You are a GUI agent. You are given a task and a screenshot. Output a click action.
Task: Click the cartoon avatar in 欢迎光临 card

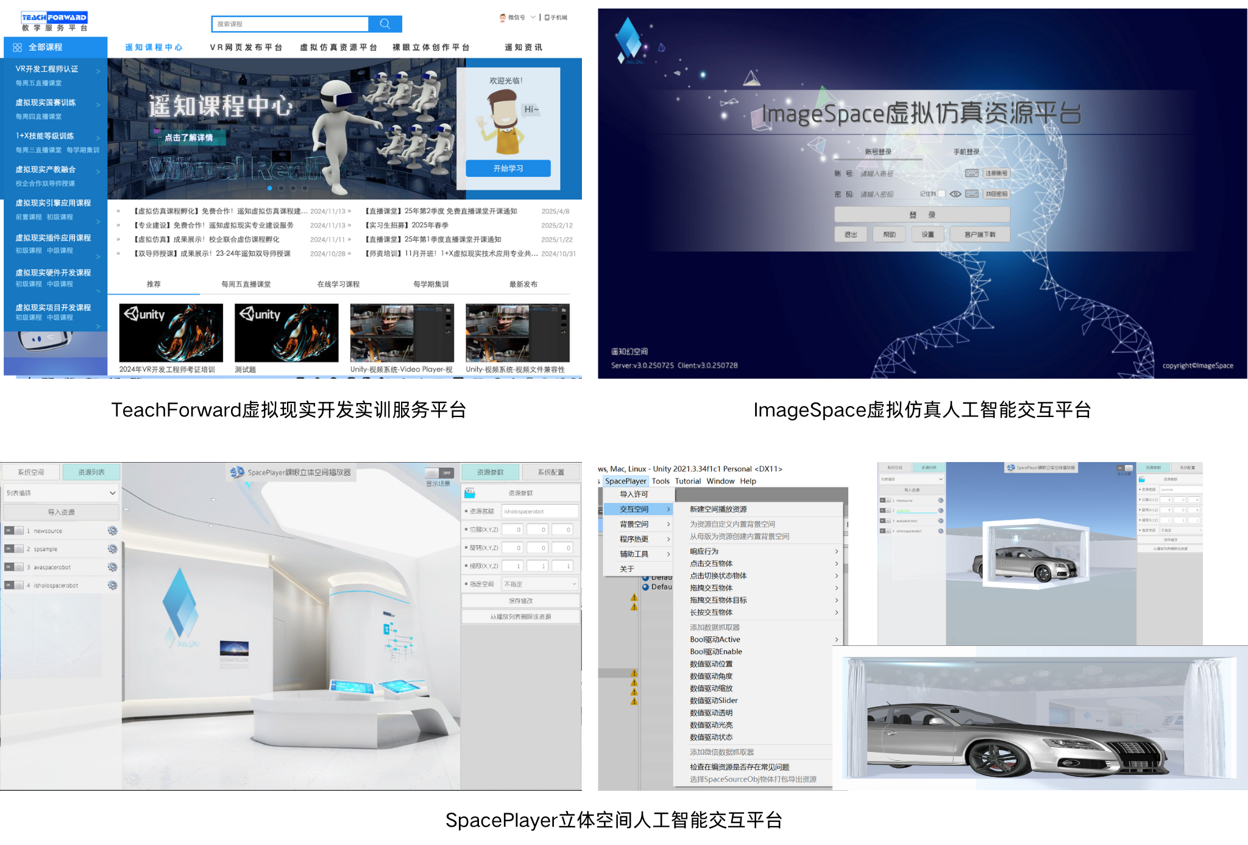click(504, 122)
